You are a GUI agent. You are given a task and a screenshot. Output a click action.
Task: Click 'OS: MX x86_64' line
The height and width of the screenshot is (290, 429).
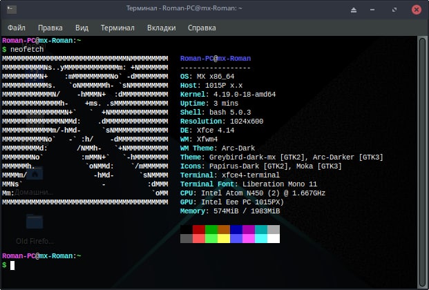[x=207, y=77]
